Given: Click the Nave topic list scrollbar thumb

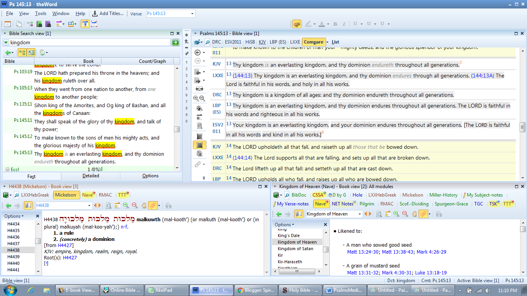Looking at the screenshot, I should tap(326, 249).
